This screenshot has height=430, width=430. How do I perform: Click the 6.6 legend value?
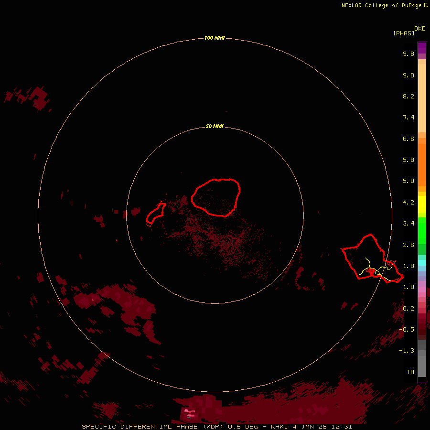[x=408, y=139]
